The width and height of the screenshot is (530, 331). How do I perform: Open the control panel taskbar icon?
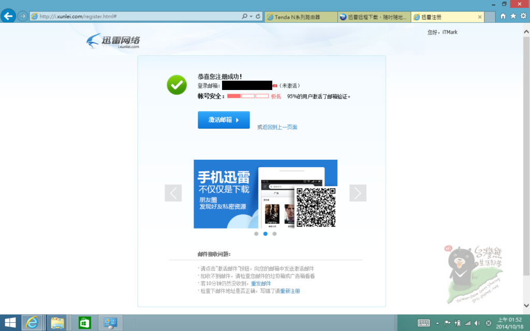click(x=110, y=323)
